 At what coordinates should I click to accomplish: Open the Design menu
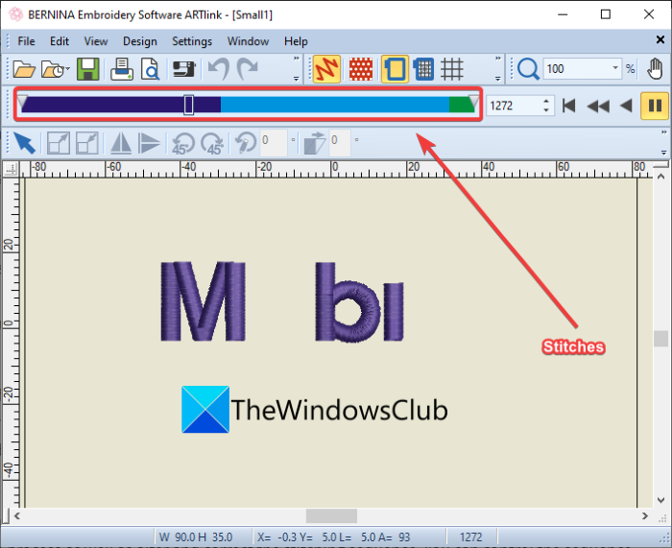[140, 41]
